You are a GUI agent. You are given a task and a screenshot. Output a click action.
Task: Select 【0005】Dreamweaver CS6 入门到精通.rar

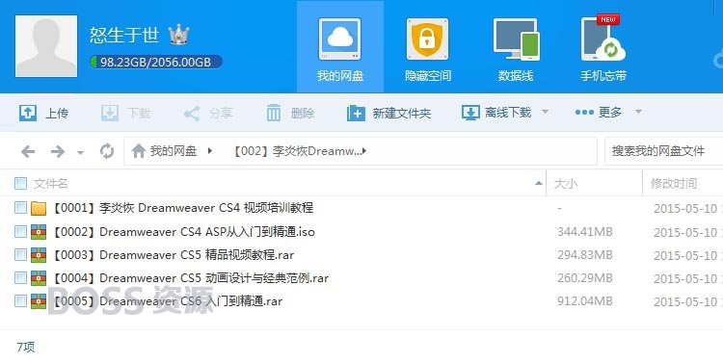coord(167,300)
